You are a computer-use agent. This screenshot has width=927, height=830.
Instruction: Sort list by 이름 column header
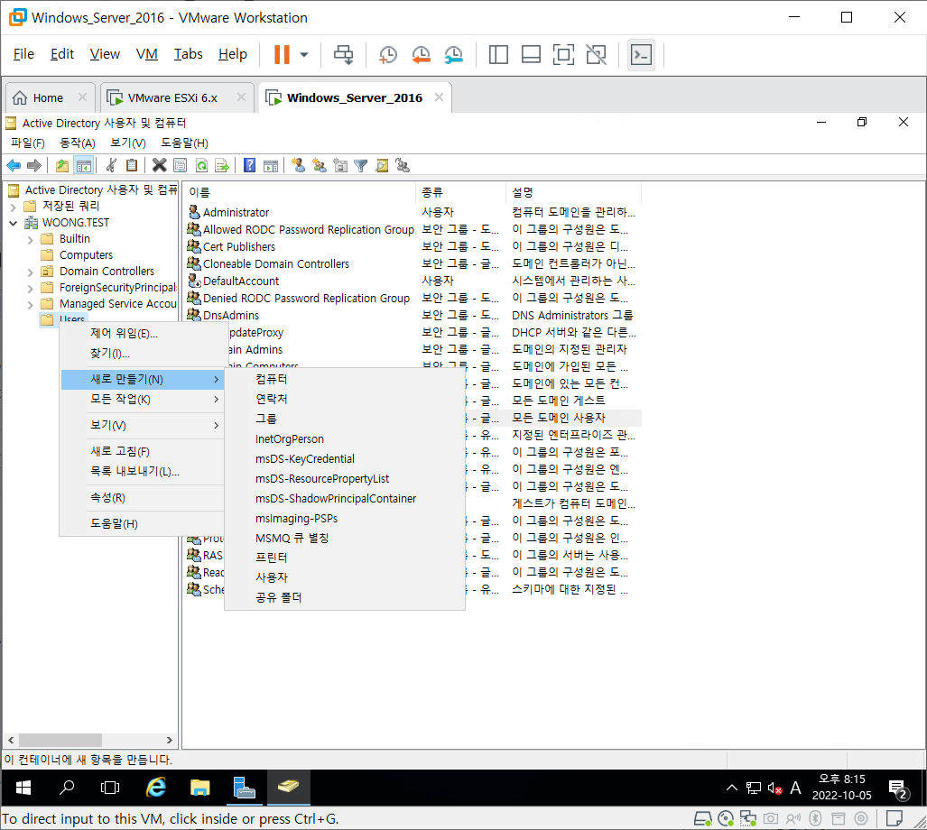[x=300, y=192]
